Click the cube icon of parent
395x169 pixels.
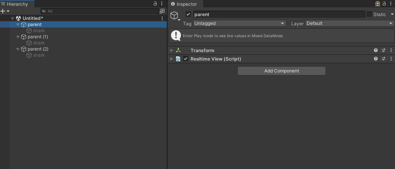click(x=24, y=25)
